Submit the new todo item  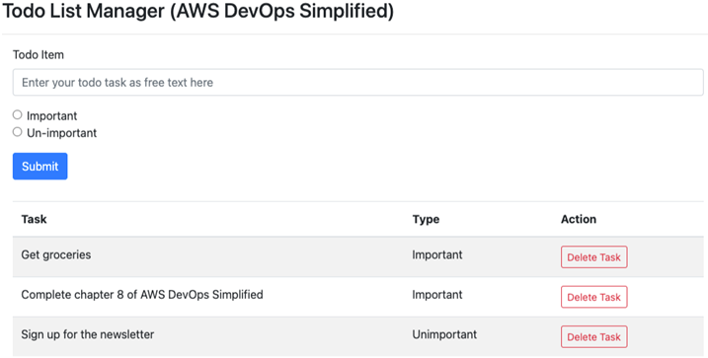point(40,167)
